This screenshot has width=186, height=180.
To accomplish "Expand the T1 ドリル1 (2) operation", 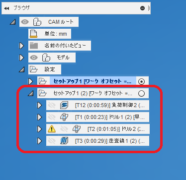I will click(x=40, y=117).
